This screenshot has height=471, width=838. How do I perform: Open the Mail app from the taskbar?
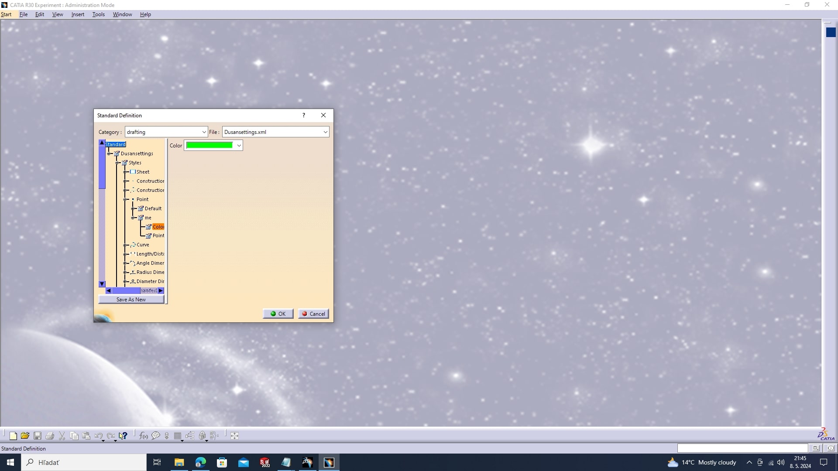click(x=244, y=462)
